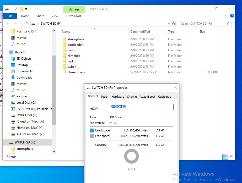
Task: Select the config folder icon
Action: [64, 50]
